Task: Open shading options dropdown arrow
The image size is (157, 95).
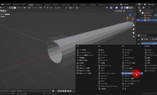Action: (x=134, y=8)
